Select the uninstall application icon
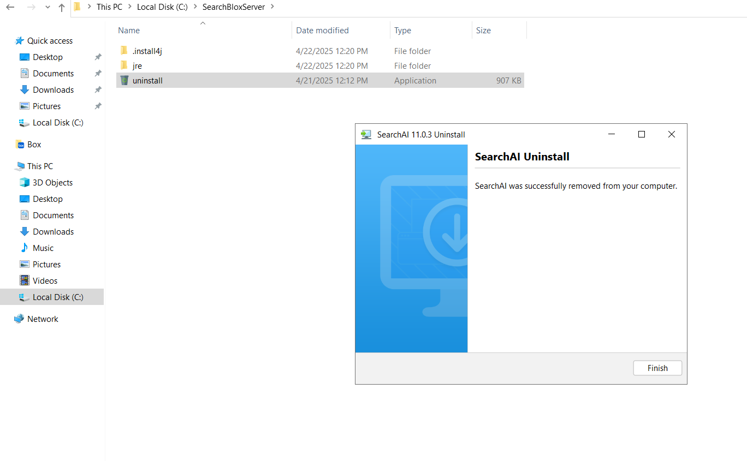The image size is (747, 461). click(x=124, y=80)
